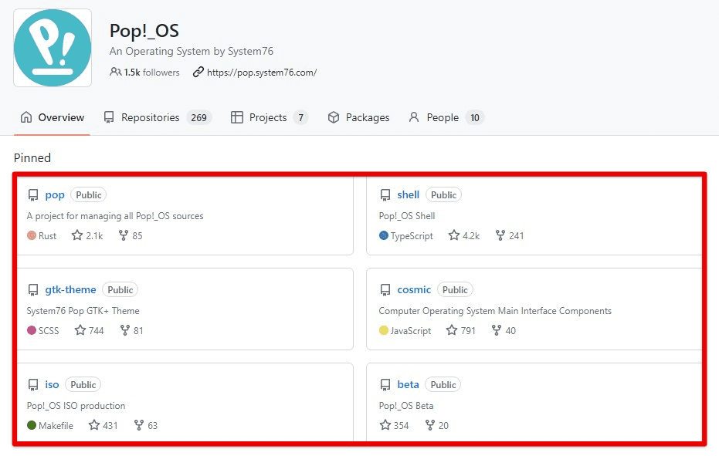
Task: Click the repo icon in Repositories tab
Action: 109,118
